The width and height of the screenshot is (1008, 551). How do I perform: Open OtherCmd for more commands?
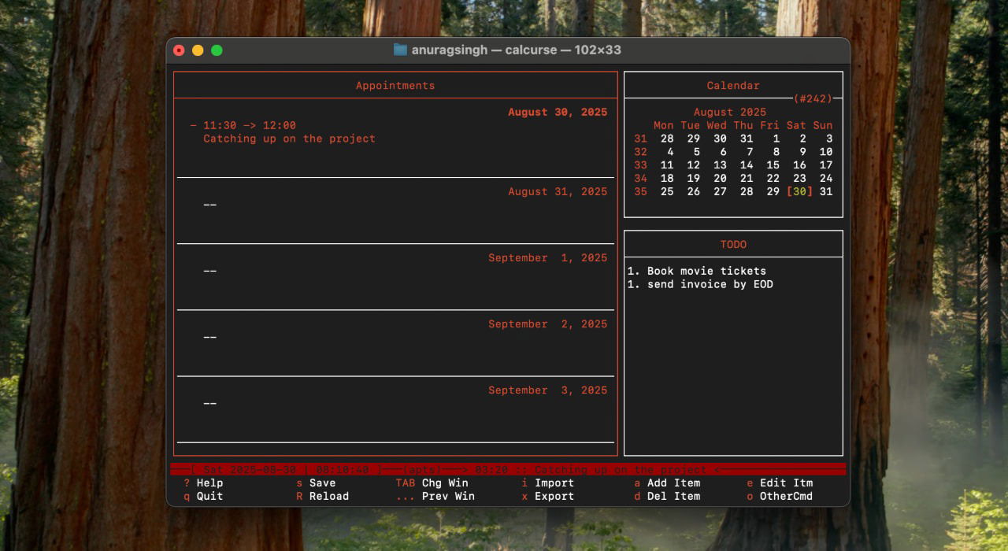[x=786, y=497]
